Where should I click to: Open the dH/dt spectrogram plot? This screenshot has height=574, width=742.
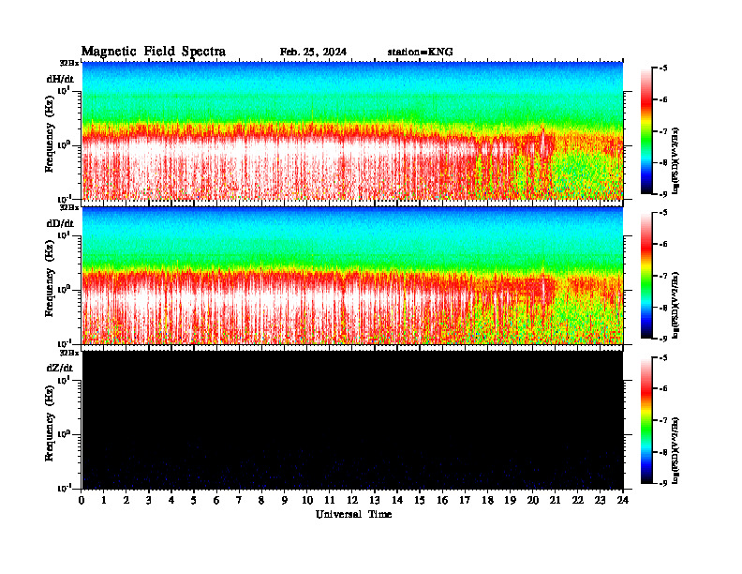pyautogui.click(x=352, y=130)
